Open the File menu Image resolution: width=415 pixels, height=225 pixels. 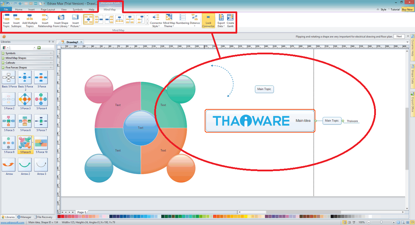click(x=6, y=9)
